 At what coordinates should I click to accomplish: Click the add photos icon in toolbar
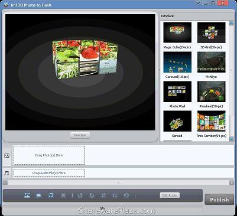[x=27, y=195]
